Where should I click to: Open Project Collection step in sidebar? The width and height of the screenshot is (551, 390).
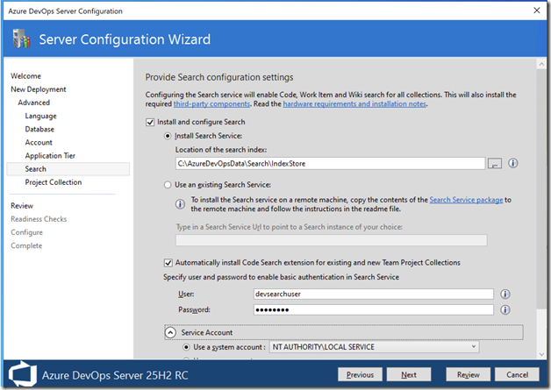click(53, 182)
